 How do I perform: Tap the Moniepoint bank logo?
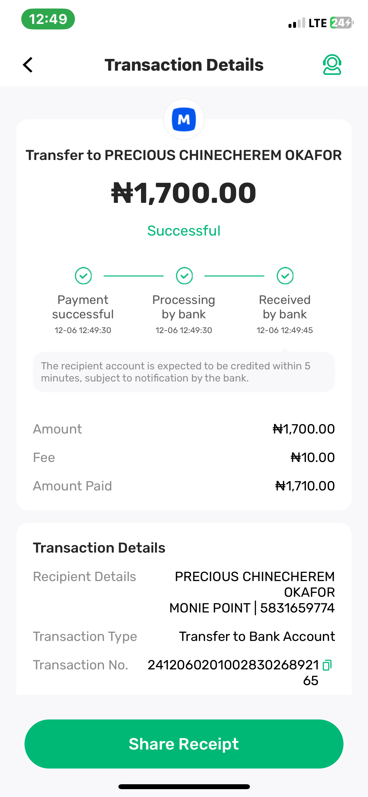coord(184,119)
